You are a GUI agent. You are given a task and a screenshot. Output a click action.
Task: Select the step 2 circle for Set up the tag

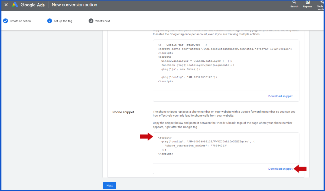pos(49,21)
